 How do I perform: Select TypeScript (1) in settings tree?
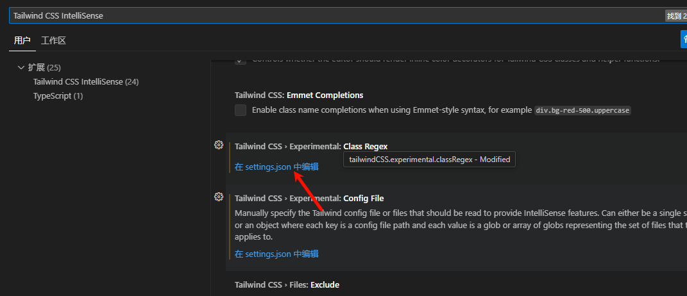[x=58, y=96]
